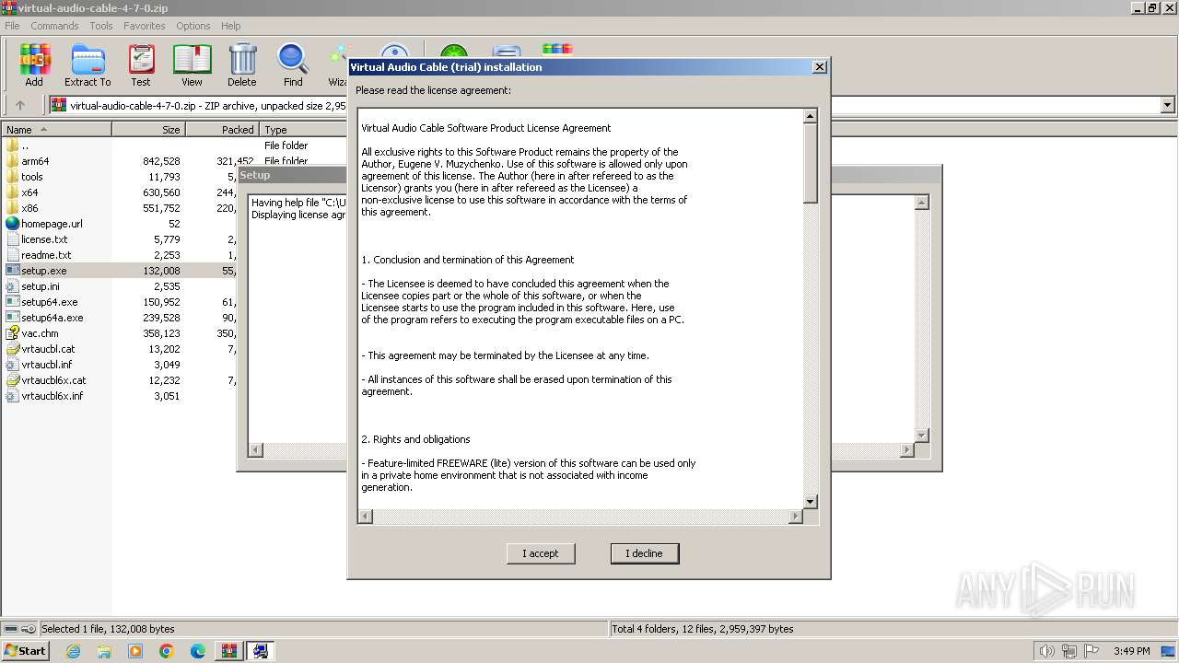Click the Setup log scroll left arrow
Screen dimensions: 1179x663
(x=257, y=449)
